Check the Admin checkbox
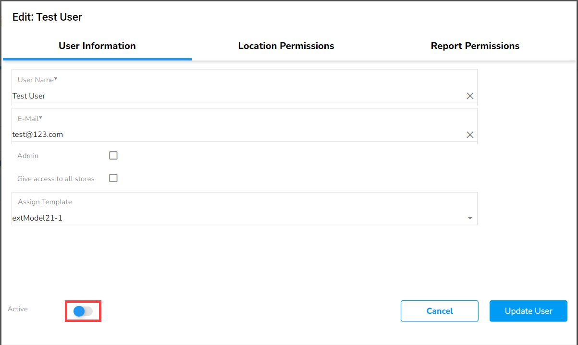 pyautogui.click(x=113, y=156)
